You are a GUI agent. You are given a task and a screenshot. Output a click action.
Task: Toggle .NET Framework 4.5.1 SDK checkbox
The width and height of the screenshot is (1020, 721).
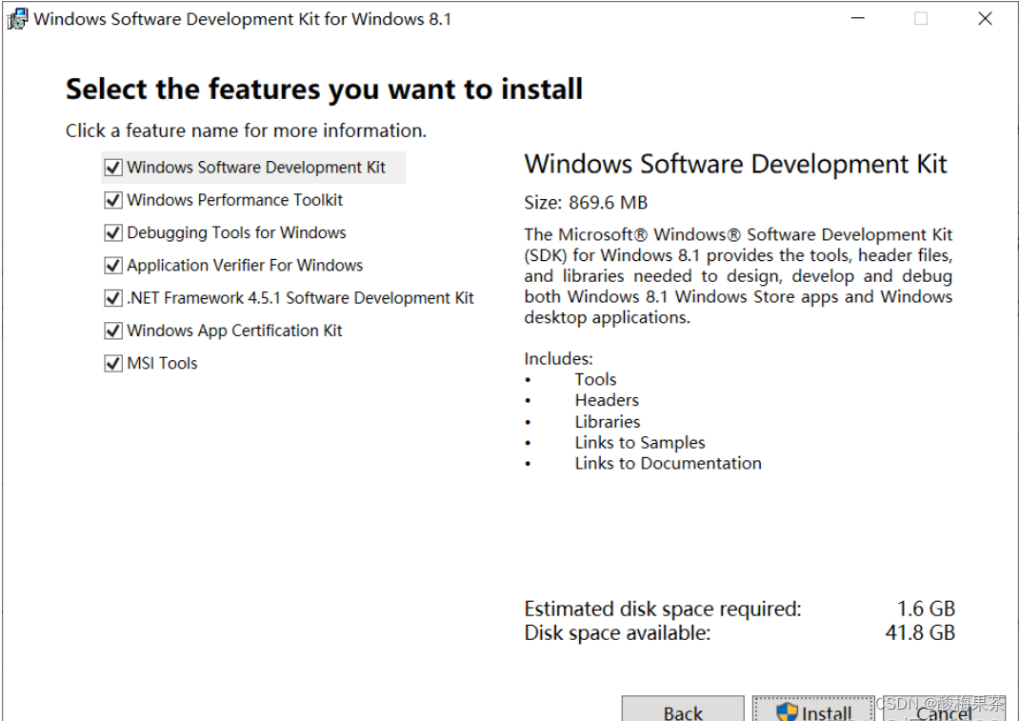click(x=113, y=298)
